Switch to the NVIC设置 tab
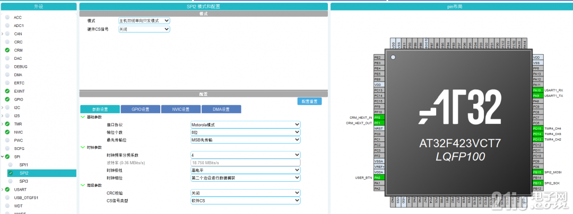 [181, 109]
